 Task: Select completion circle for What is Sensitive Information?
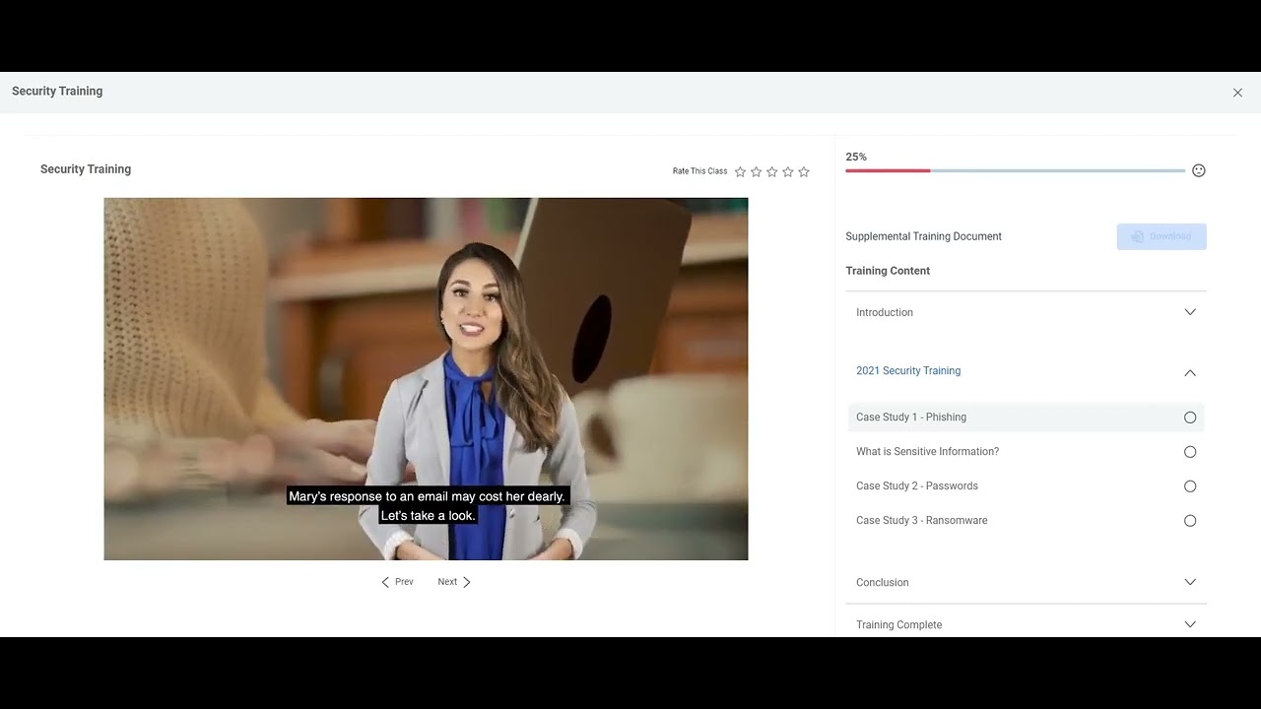(x=1190, y=452)
